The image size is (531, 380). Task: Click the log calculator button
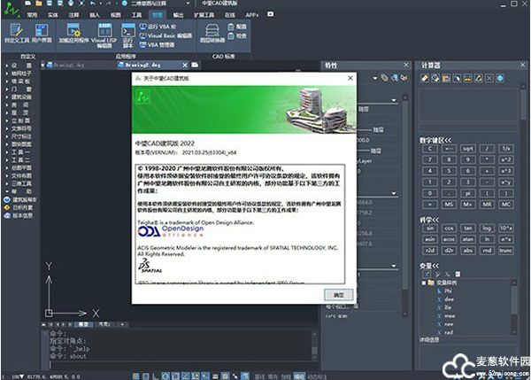point(487,229)
